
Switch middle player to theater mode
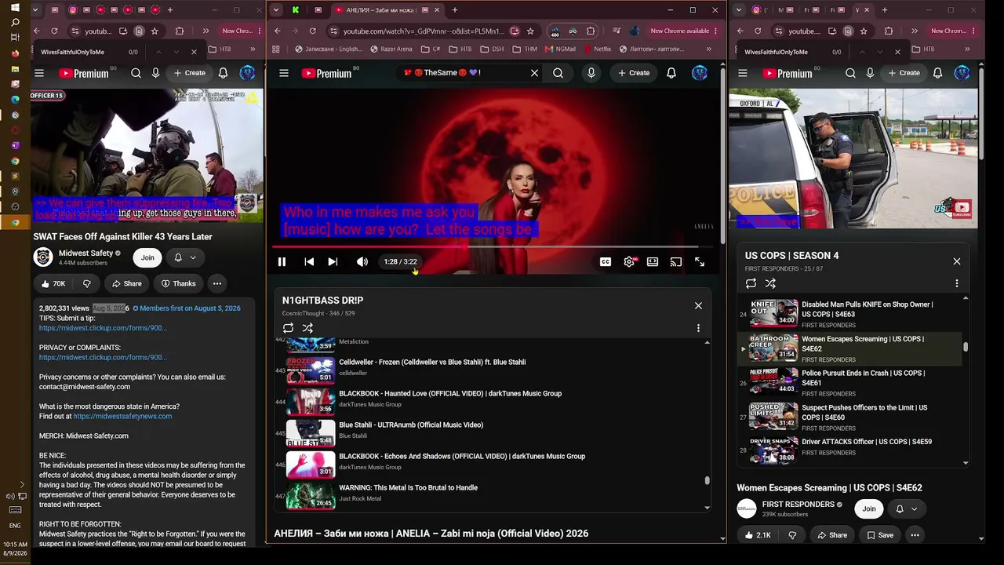point(653,262)
